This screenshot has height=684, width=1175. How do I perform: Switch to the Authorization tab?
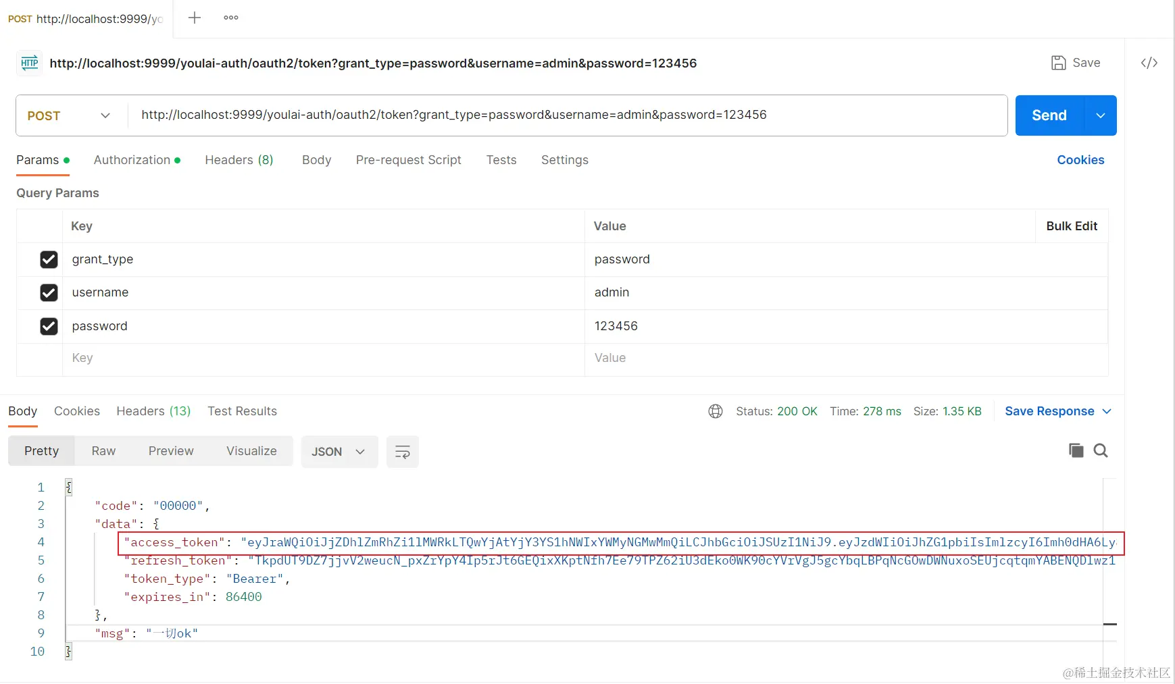point(132,160)
